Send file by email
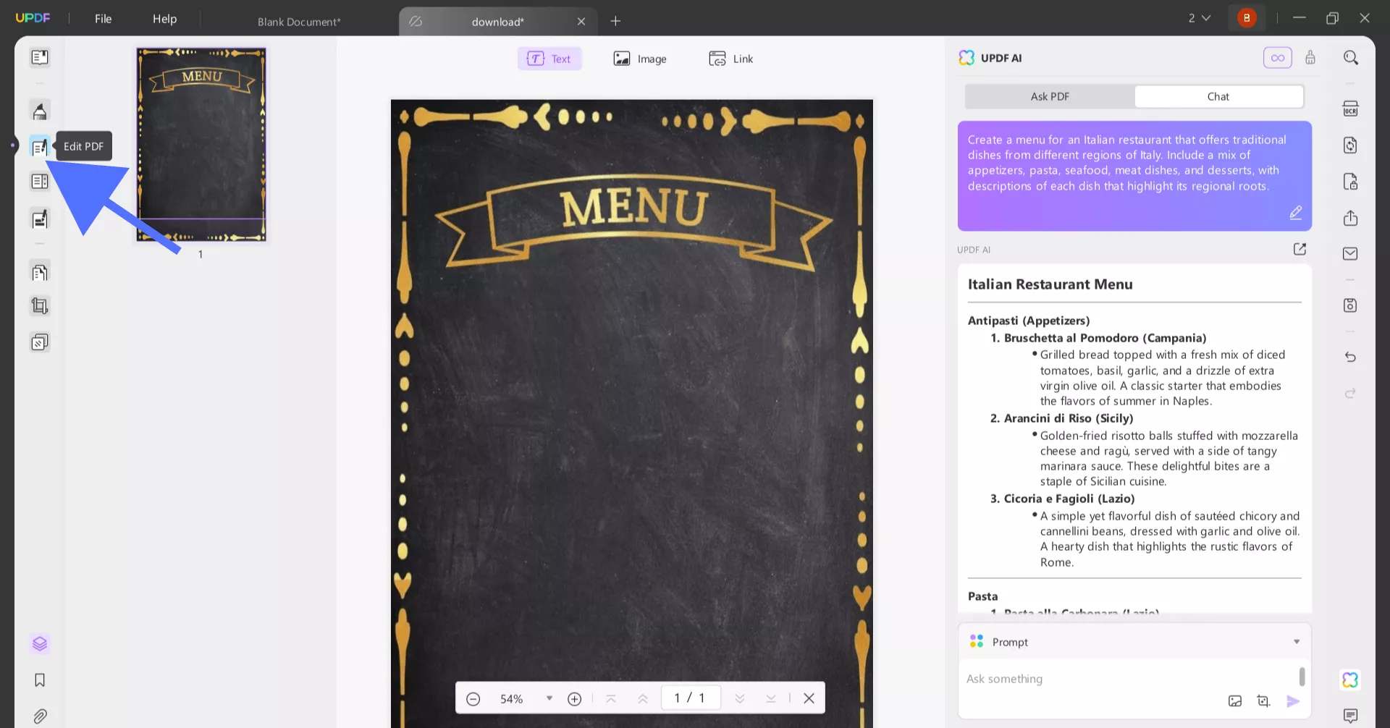 pos(1350,253)
